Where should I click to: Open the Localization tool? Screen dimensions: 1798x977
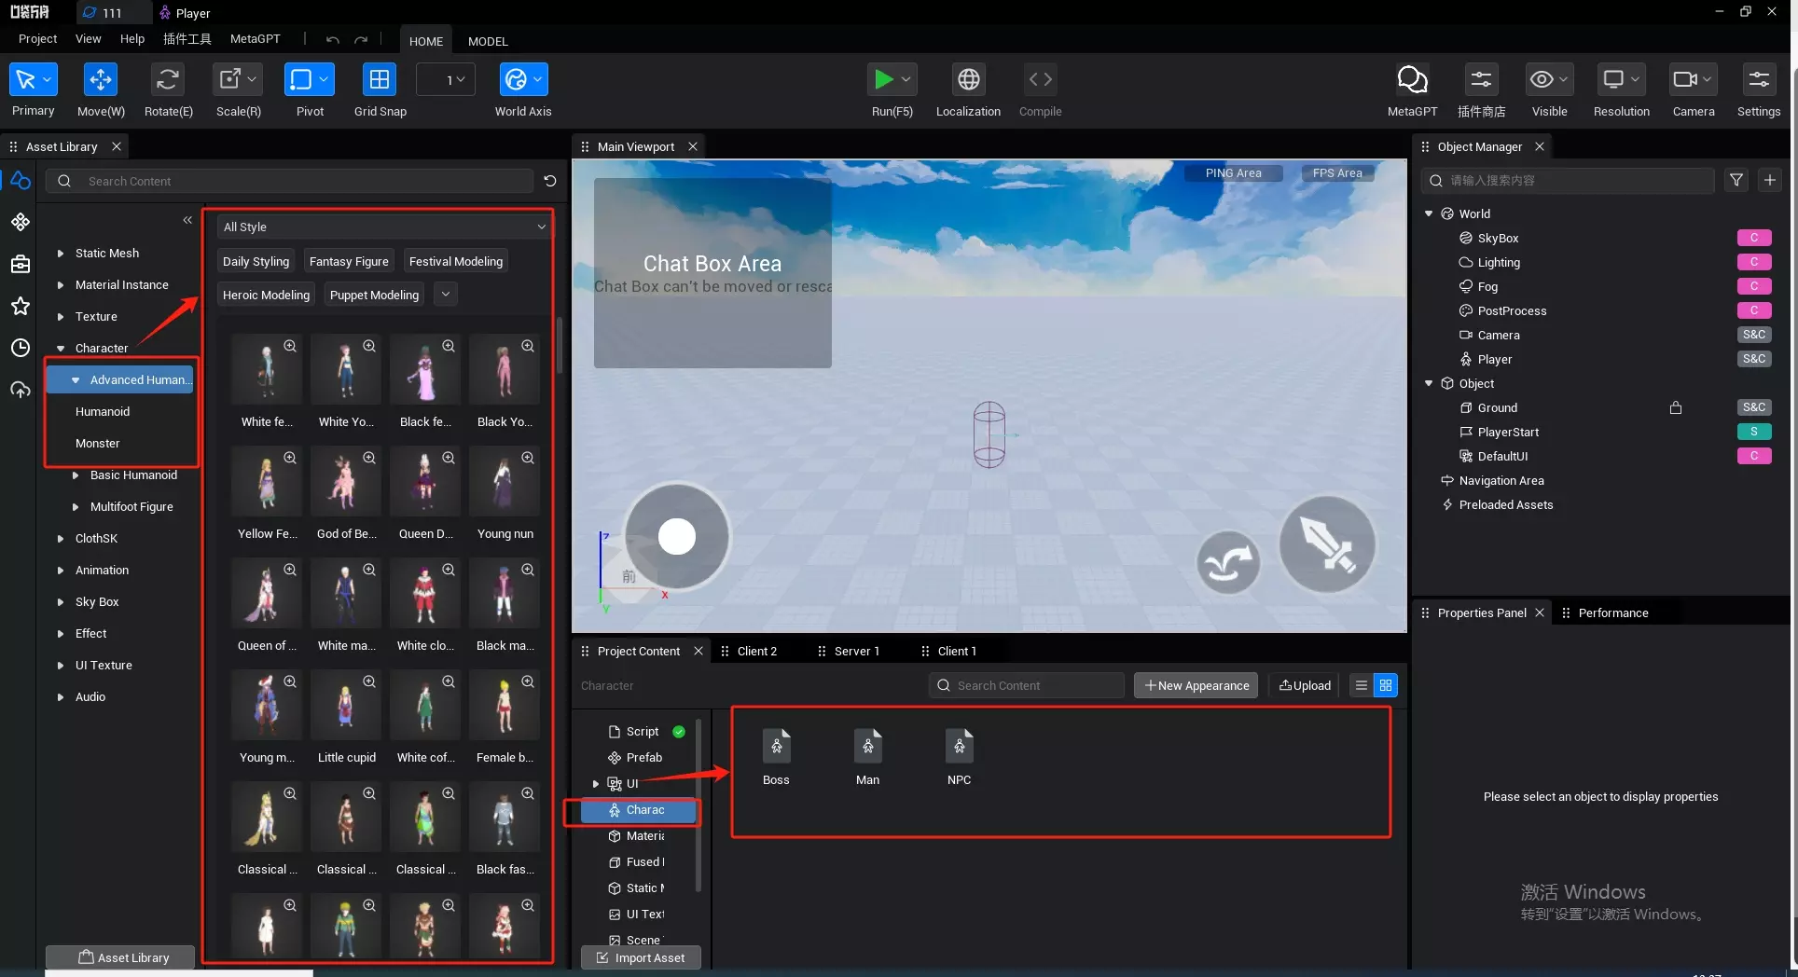point(968,80)
